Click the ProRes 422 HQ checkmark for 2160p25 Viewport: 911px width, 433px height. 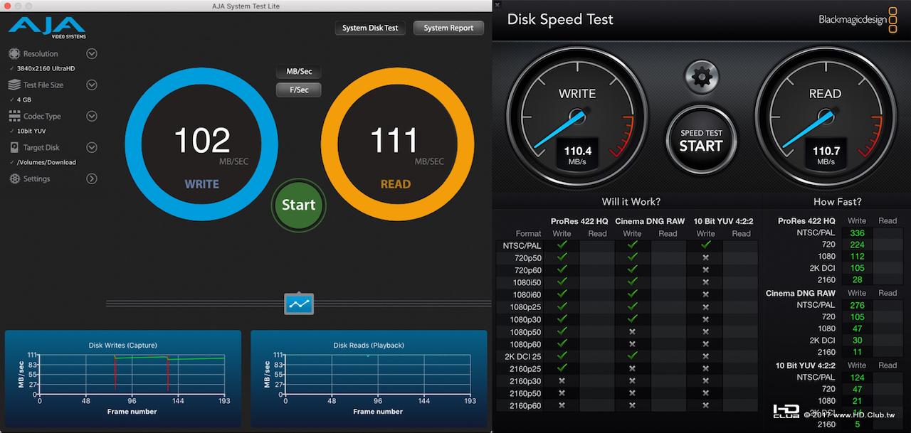tap(562, 368)
